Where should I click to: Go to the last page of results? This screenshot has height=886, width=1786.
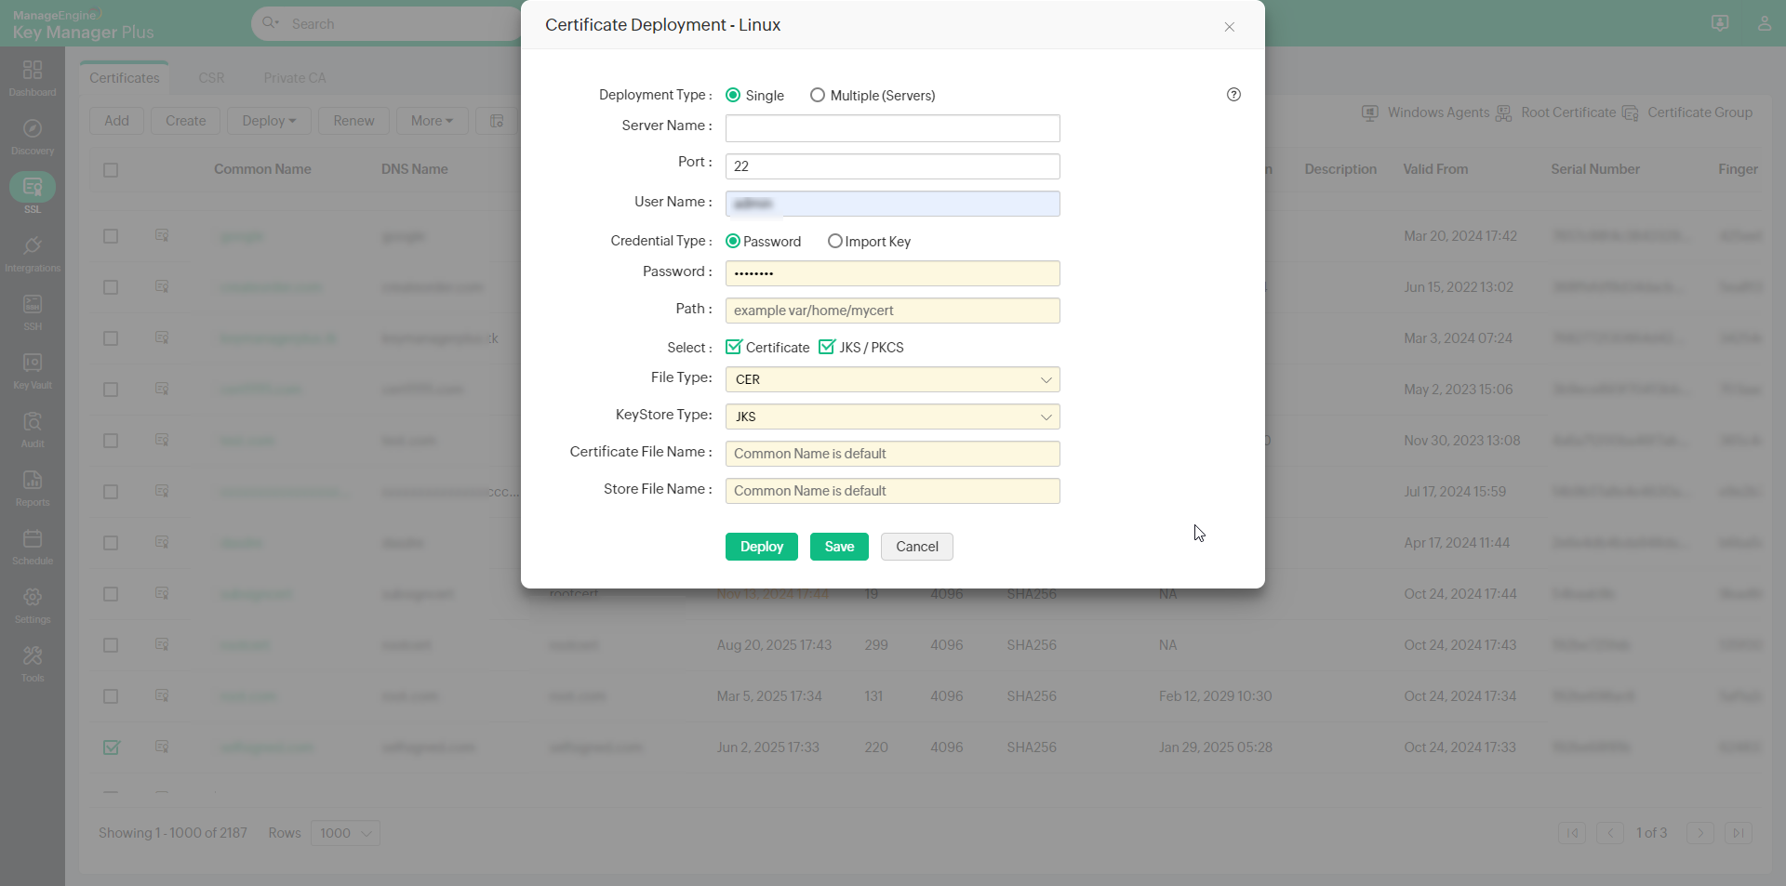(1739, 833)
